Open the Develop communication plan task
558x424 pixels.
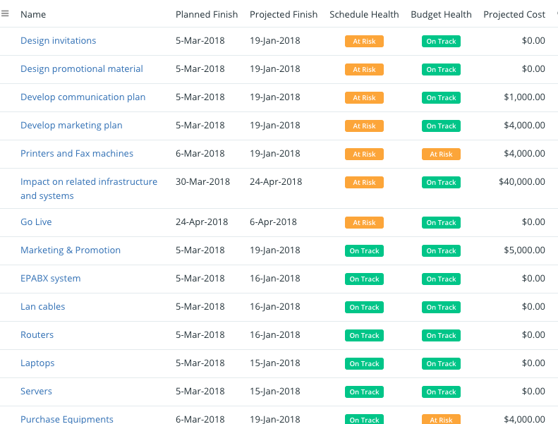click(83, 97)
